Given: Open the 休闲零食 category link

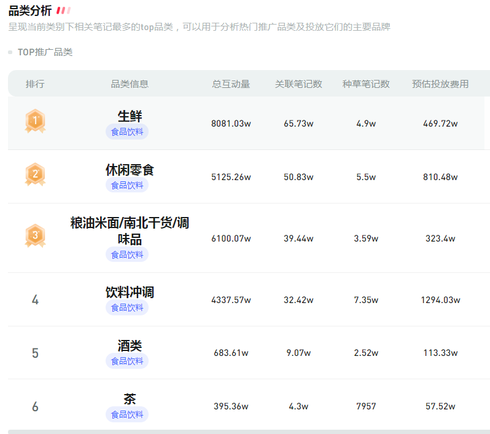Looking at the screenshot, I should (x=130, y=170).
